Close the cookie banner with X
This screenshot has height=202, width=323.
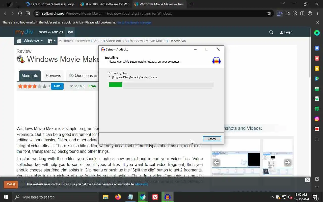tap(307, 180)
